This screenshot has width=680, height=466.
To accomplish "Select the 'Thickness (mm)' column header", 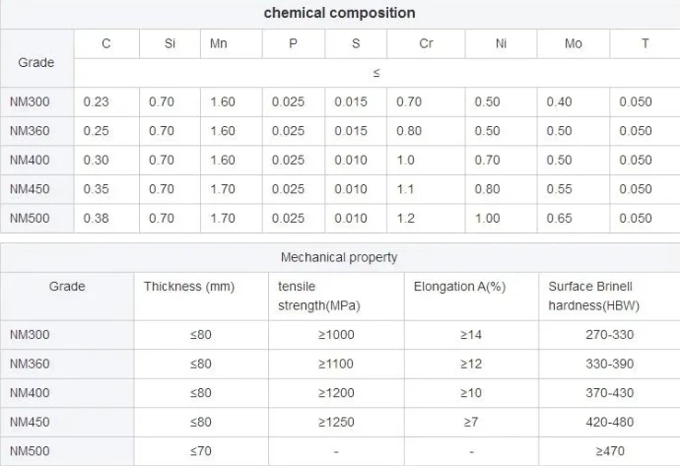I will tap(189, 287).
